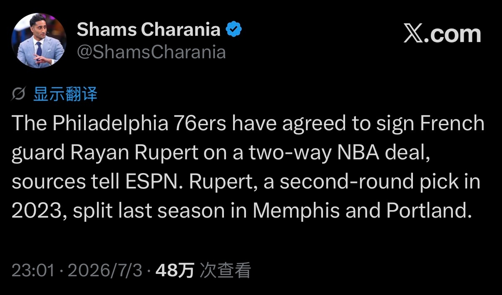This screenshot has height=295, width=502.
Task: Open the Shams Charania display name
Action: click(x=149, y=30)
